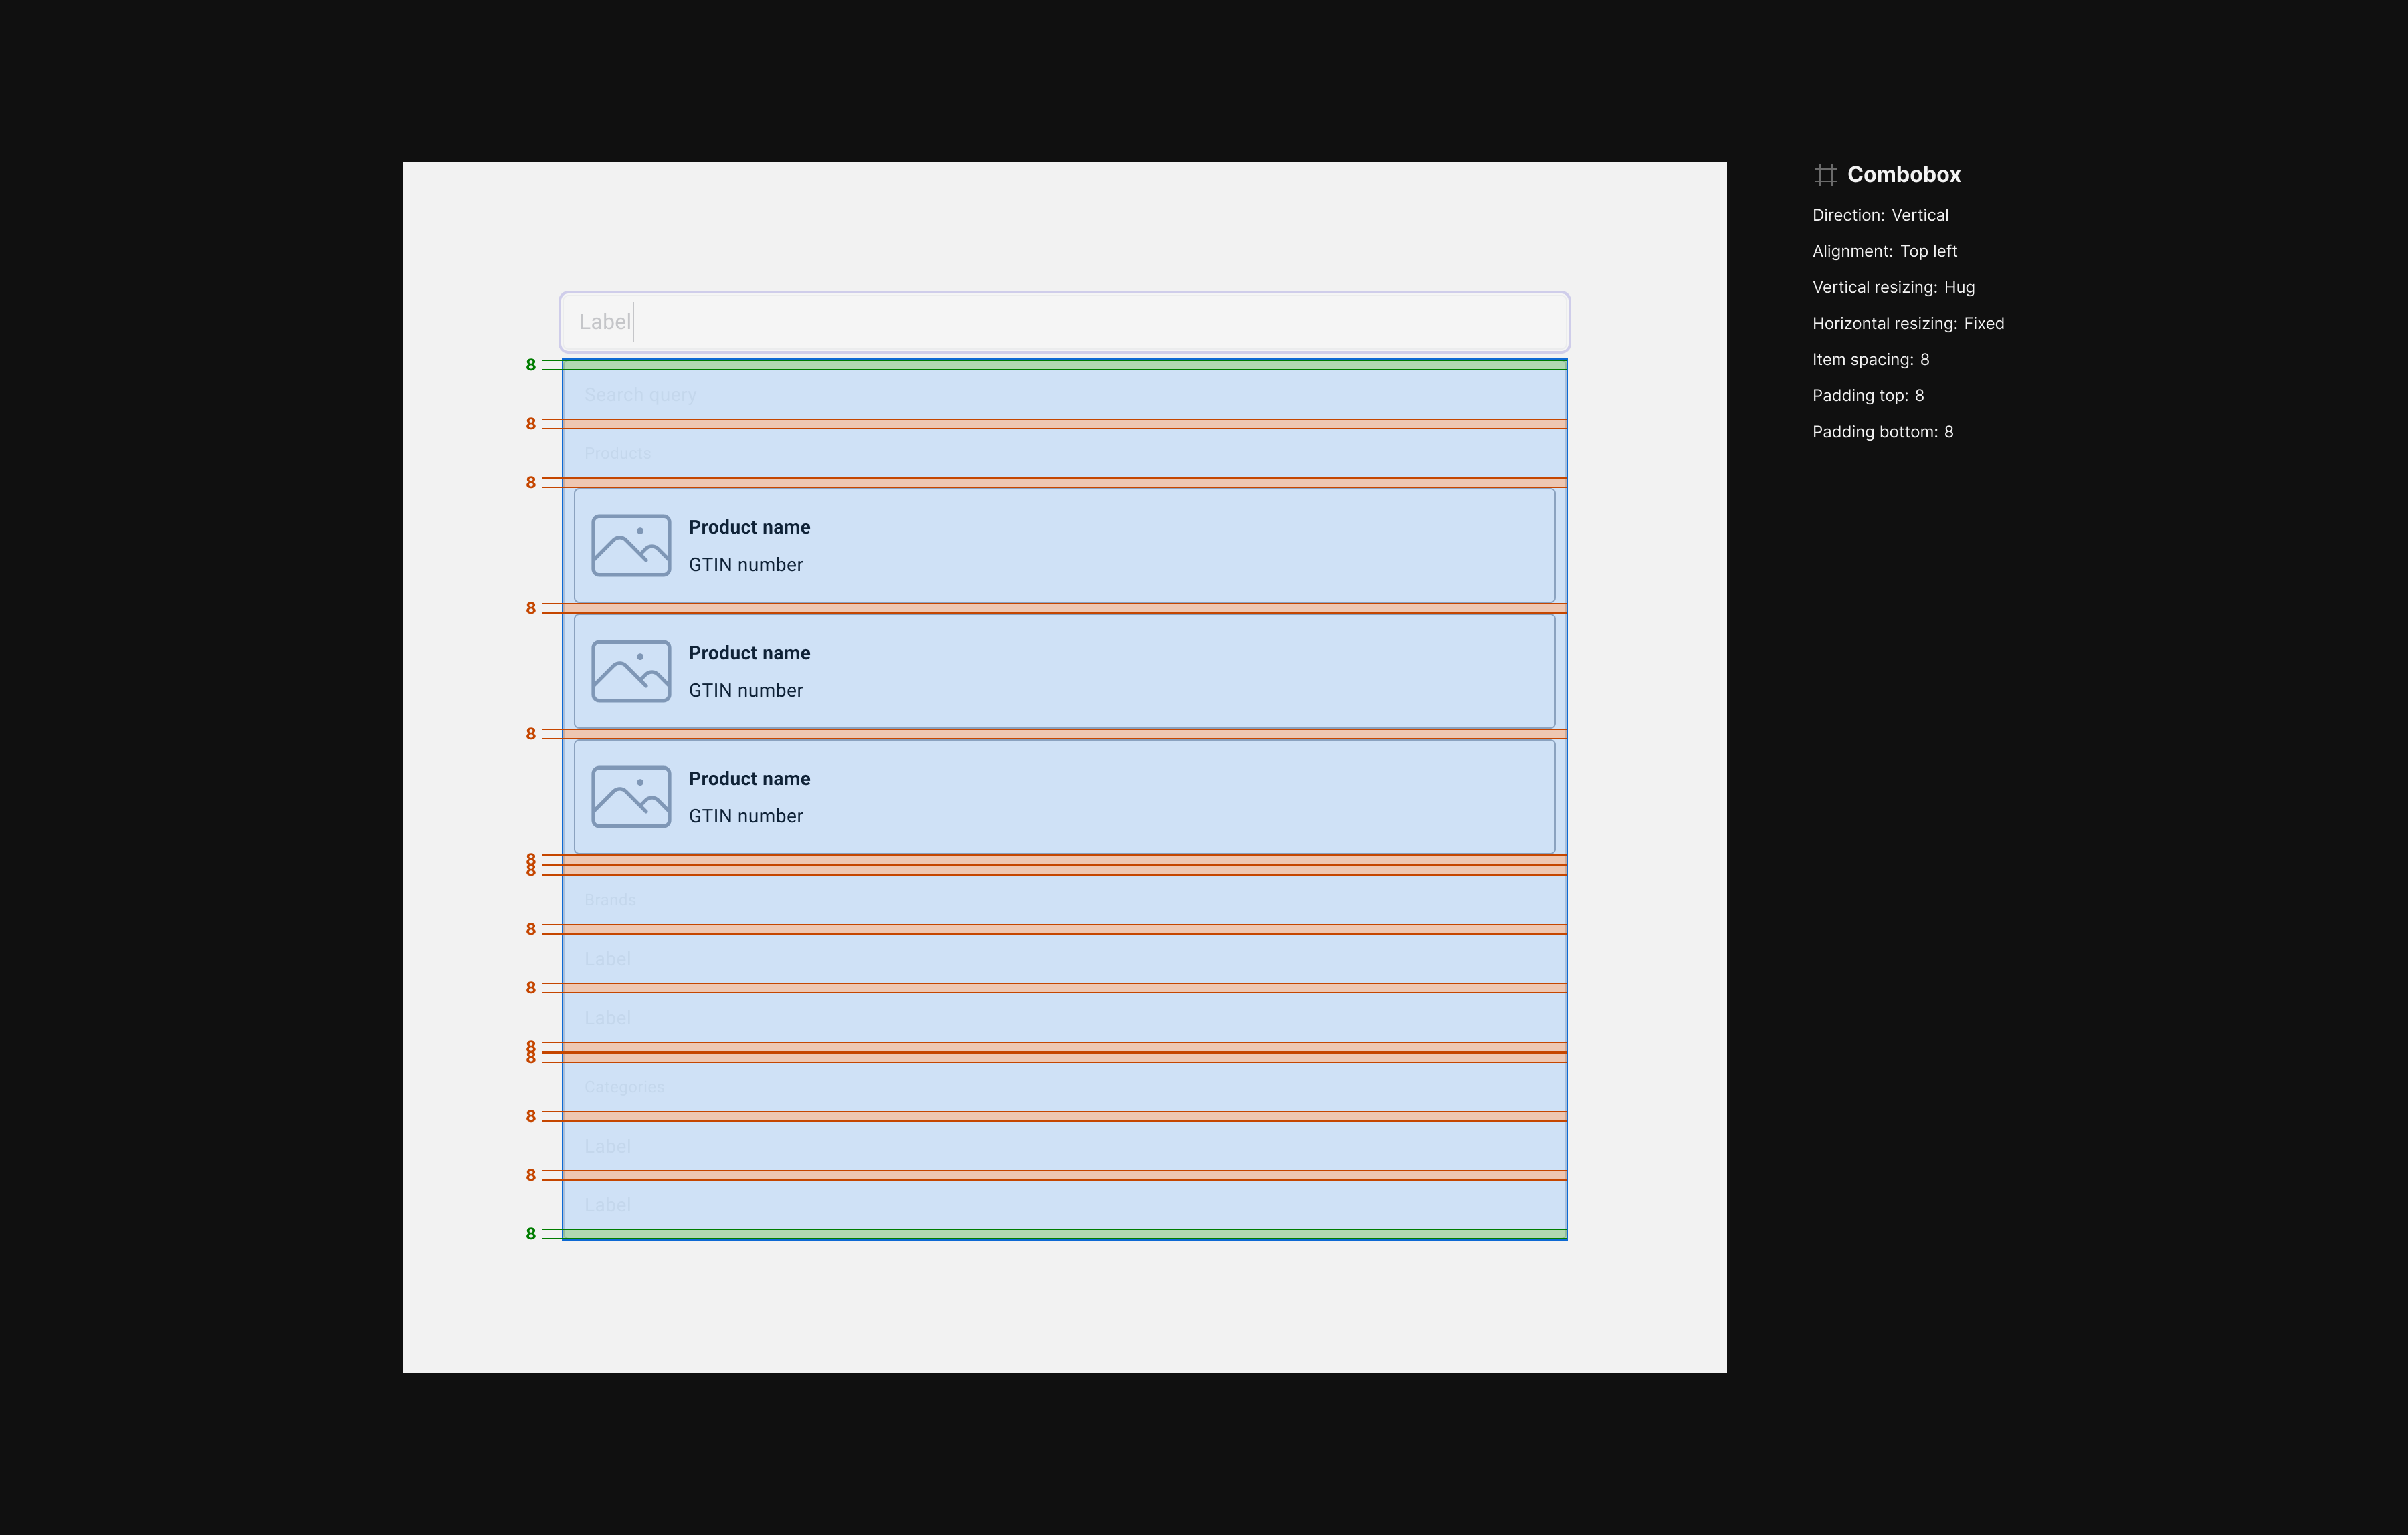Click the image placeholder in the second product card

point(631,671)
